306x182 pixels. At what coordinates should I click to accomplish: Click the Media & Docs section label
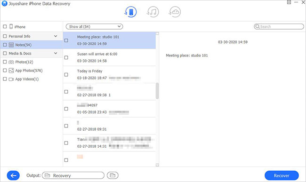point(20,54)
